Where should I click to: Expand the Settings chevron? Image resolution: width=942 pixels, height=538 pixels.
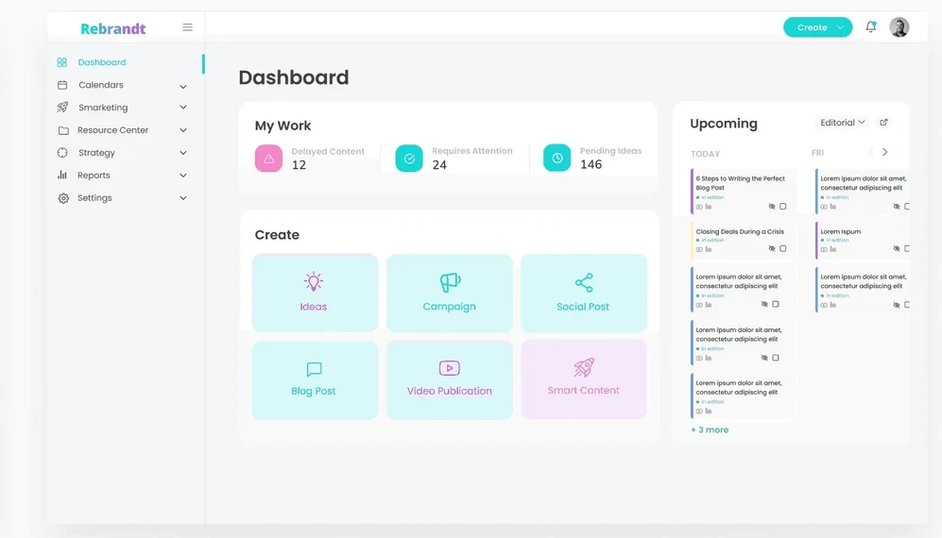pos(183,197)
